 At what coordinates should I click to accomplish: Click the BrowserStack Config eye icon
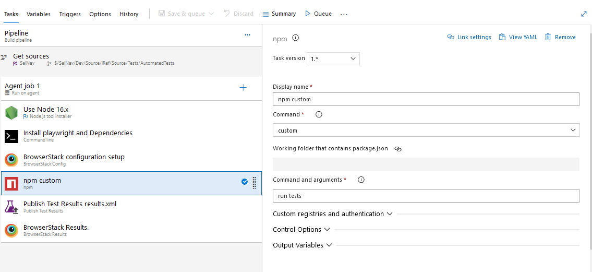[x=11, y=160]
